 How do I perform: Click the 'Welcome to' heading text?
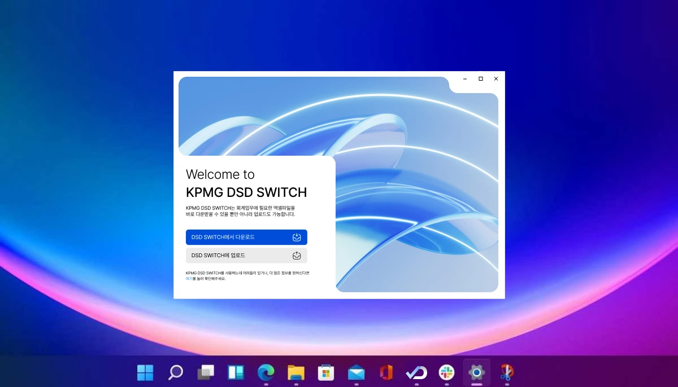[x=220, y=174]
